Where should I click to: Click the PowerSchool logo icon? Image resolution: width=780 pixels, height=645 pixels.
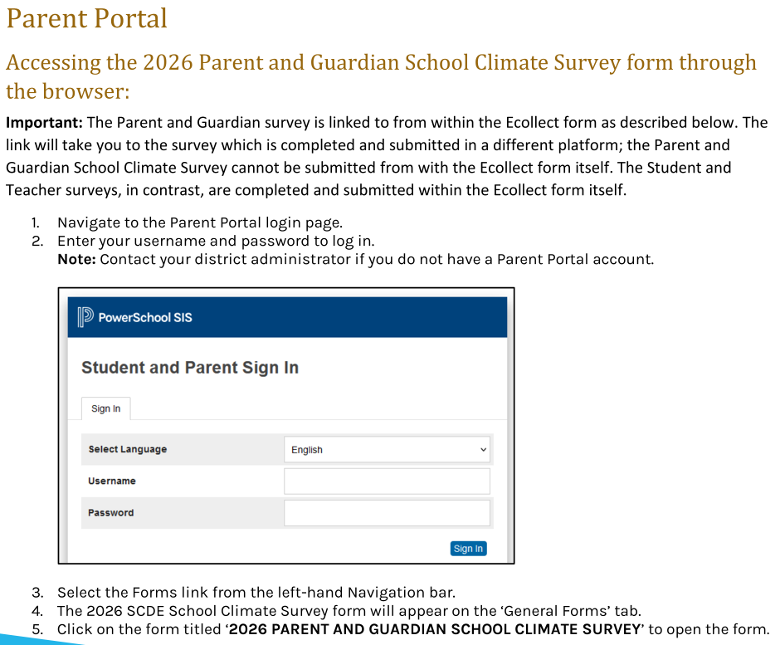click(x=85, y=317)
